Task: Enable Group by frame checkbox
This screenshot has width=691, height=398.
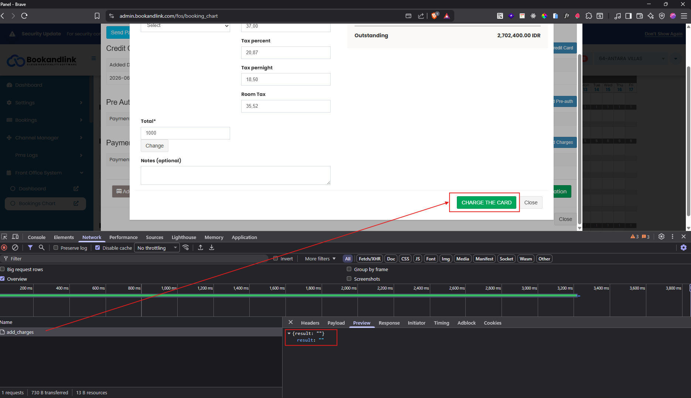Action: 349,269
